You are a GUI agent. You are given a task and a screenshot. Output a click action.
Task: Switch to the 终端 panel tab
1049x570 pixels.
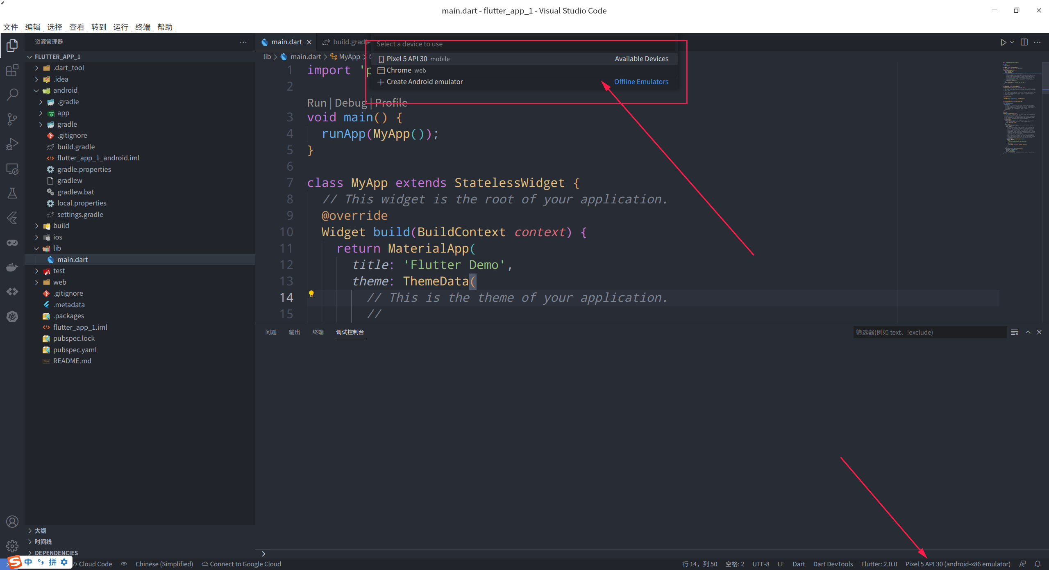318,332
